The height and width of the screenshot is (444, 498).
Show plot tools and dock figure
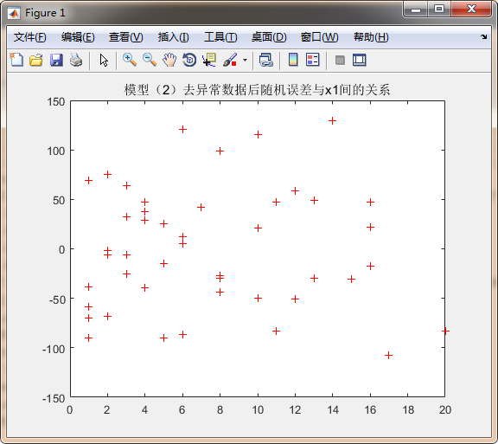pos(359,60)
